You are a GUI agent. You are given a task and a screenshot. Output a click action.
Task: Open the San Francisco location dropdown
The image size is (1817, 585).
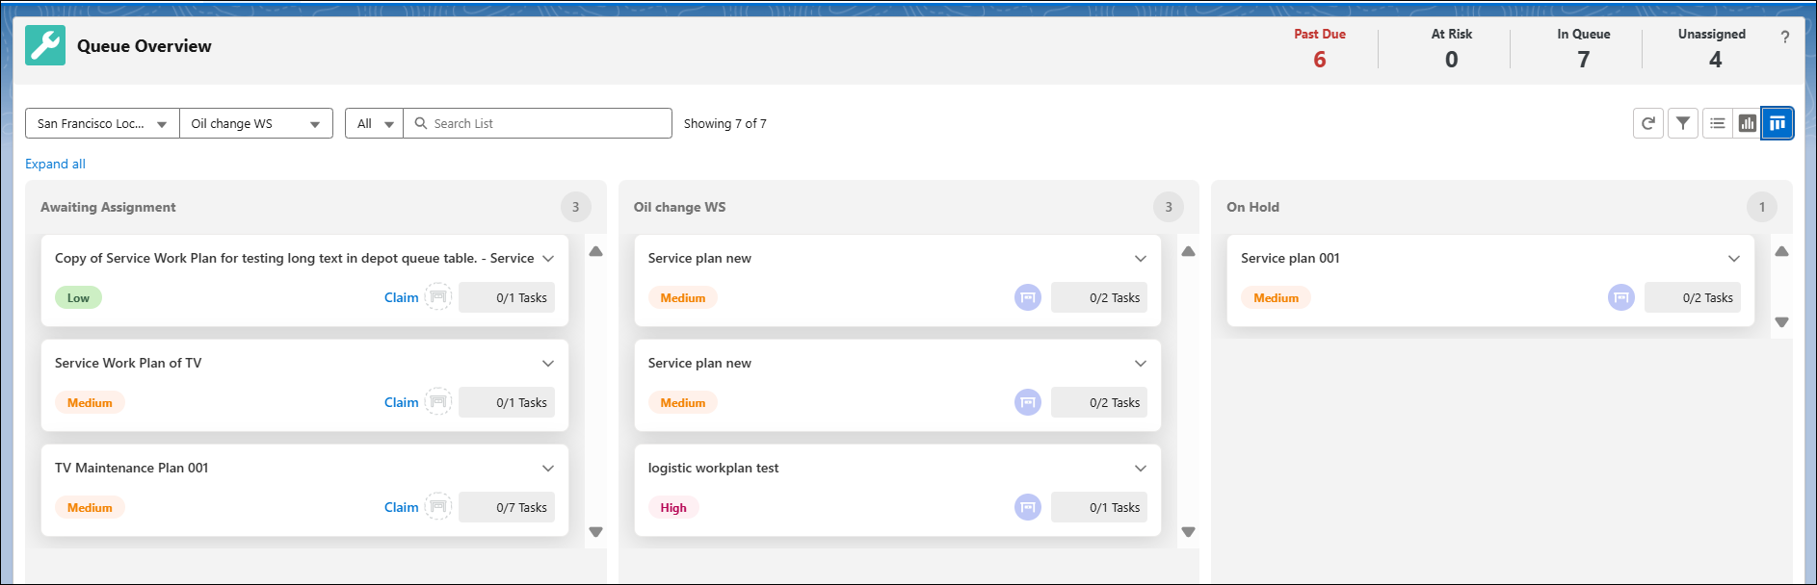tap(102, 123)
